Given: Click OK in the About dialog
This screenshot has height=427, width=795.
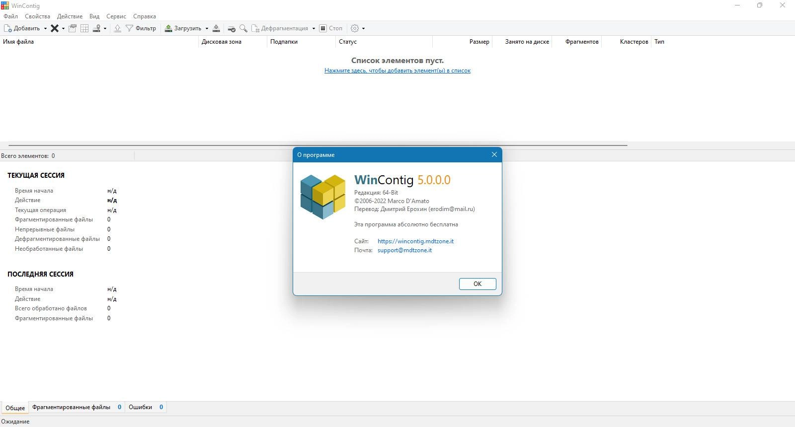Looking at the screenshot, I should coord(477,284).
